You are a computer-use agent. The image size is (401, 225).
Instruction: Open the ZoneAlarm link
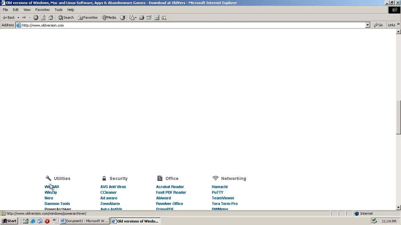[x=110, y=204]
